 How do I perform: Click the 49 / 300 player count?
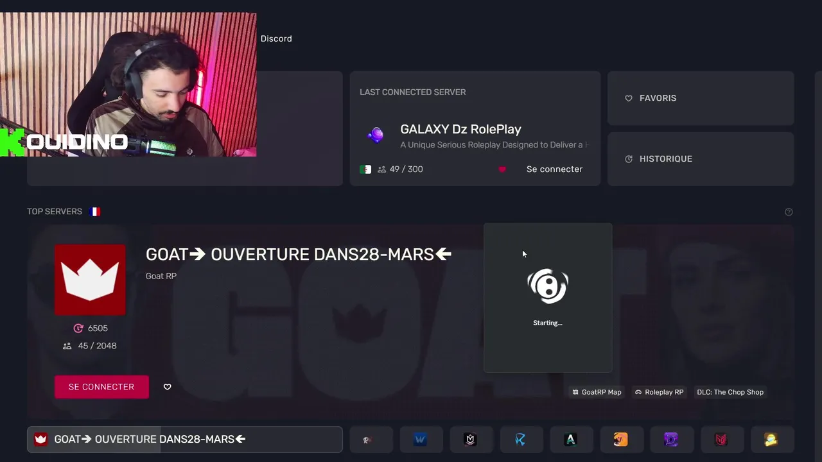(x=406, y=169)
